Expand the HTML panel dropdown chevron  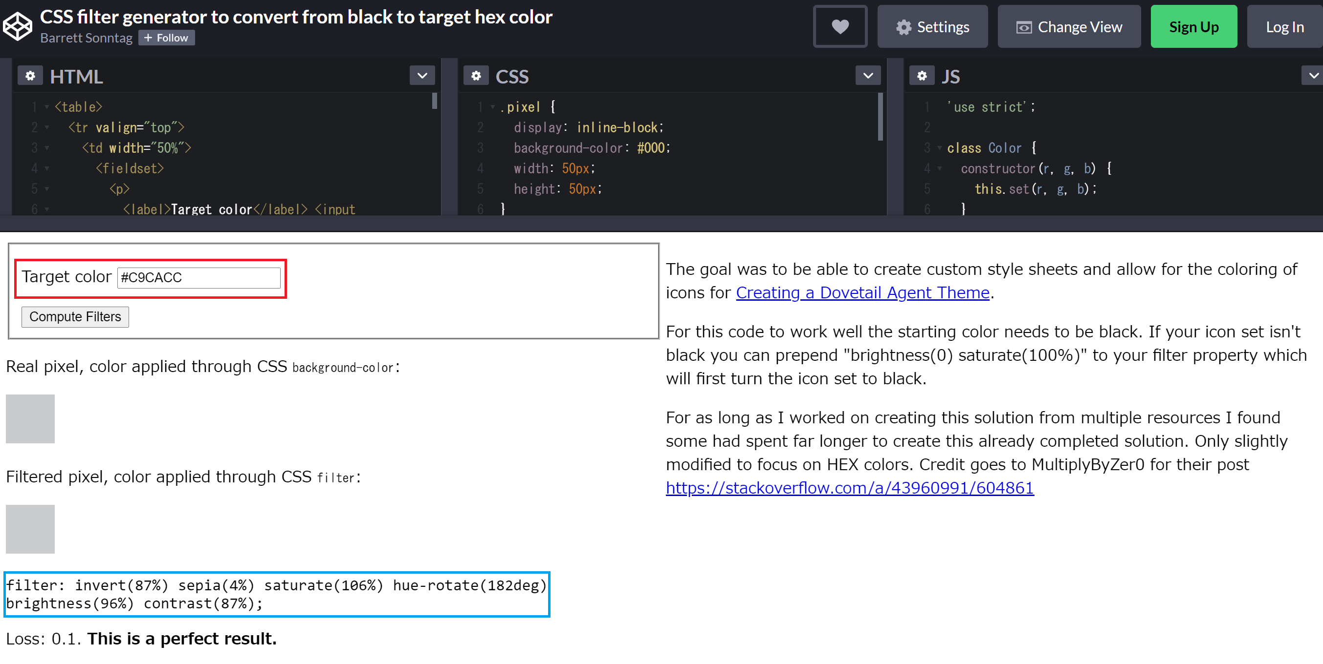pos(422,76)
